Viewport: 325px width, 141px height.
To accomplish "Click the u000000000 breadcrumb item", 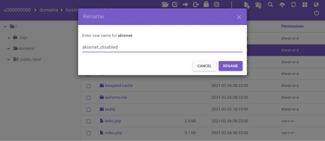I will point(17,10).
